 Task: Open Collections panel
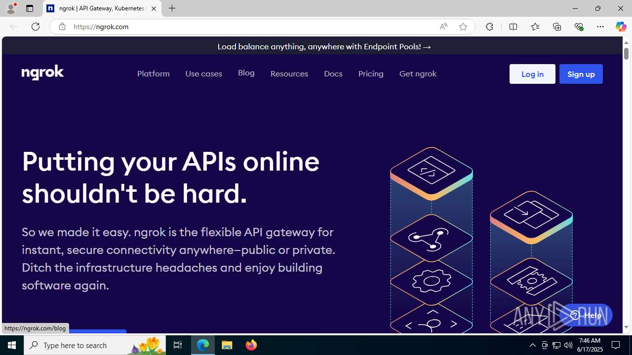pos(557,27)
